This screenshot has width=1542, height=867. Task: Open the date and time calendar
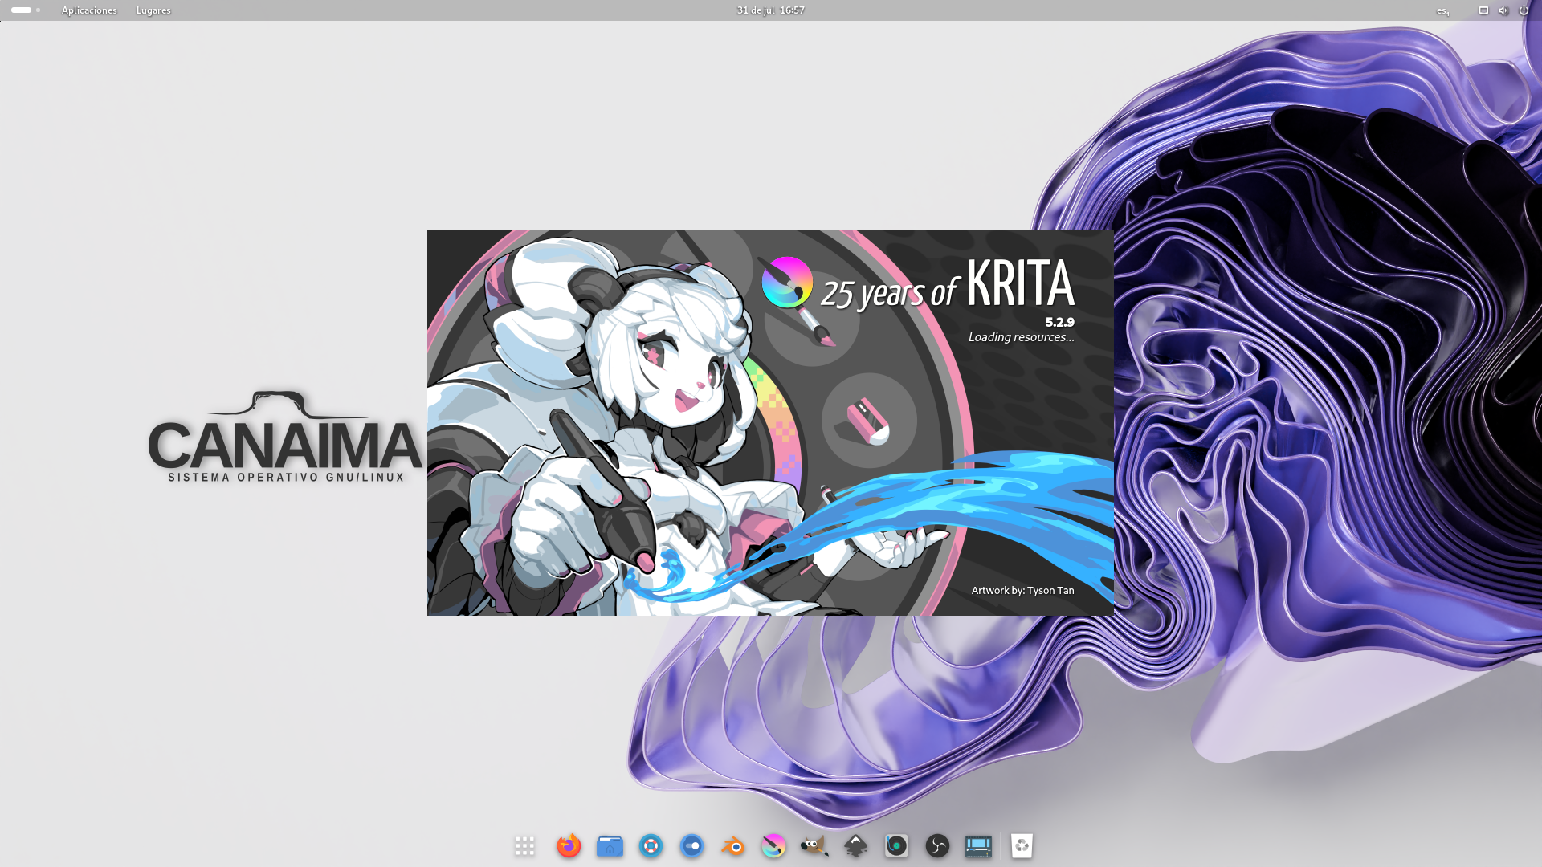771,10
